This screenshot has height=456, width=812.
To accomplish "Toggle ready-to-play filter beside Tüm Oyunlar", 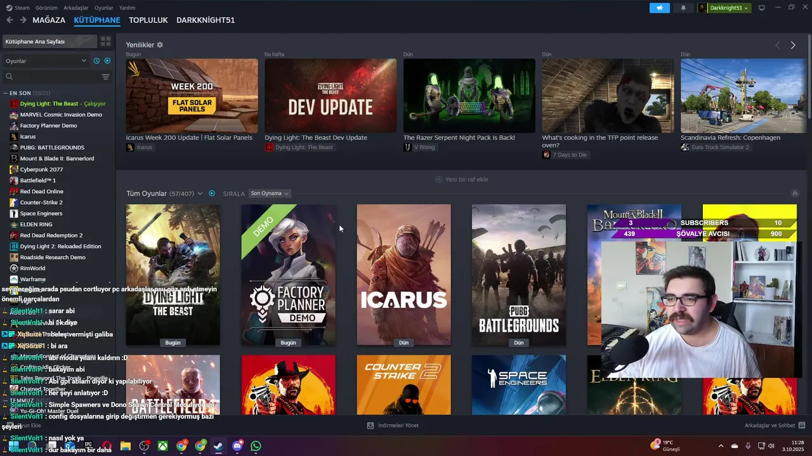I will (x=212, y=193).
